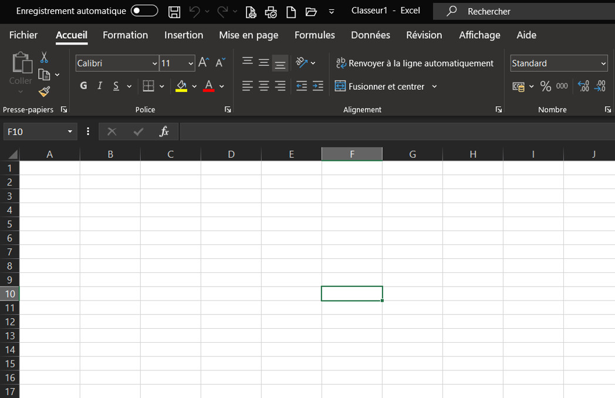Click the remove decimal place icon
Screen dimensions: 615x398
[x=600, y=86]
